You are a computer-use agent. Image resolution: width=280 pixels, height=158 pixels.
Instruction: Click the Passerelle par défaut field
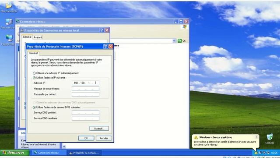85,94
